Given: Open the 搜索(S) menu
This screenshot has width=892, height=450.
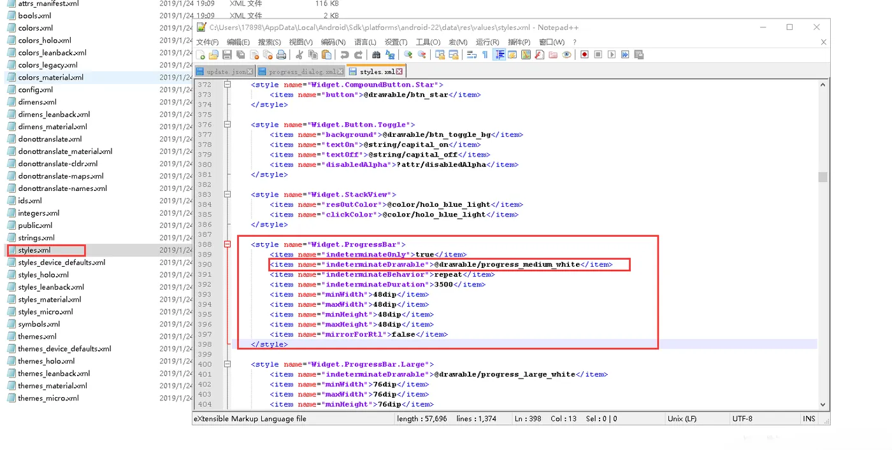Looking at the screenshot, I should [x=269, y=42].
